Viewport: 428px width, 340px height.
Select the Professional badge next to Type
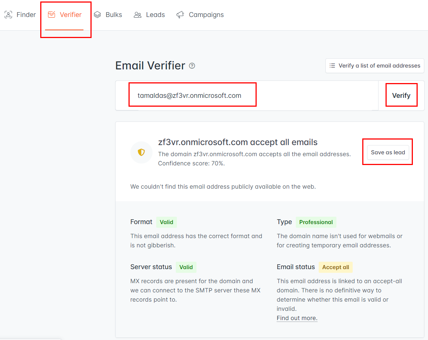[316, 222]
